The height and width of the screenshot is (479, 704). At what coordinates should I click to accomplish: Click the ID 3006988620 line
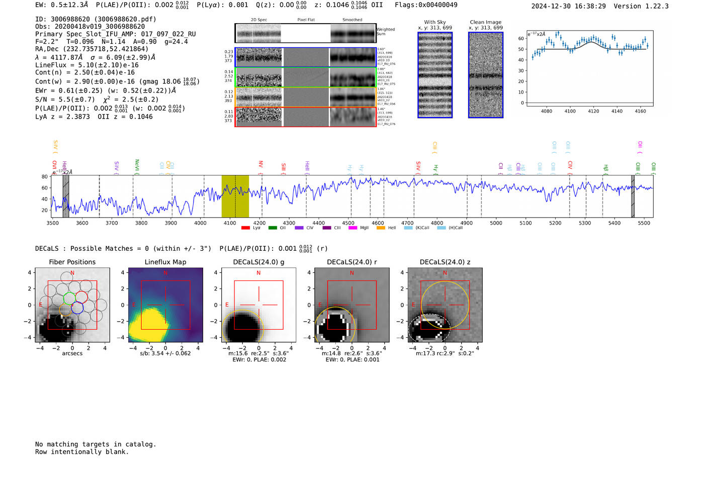pos(96,19)
